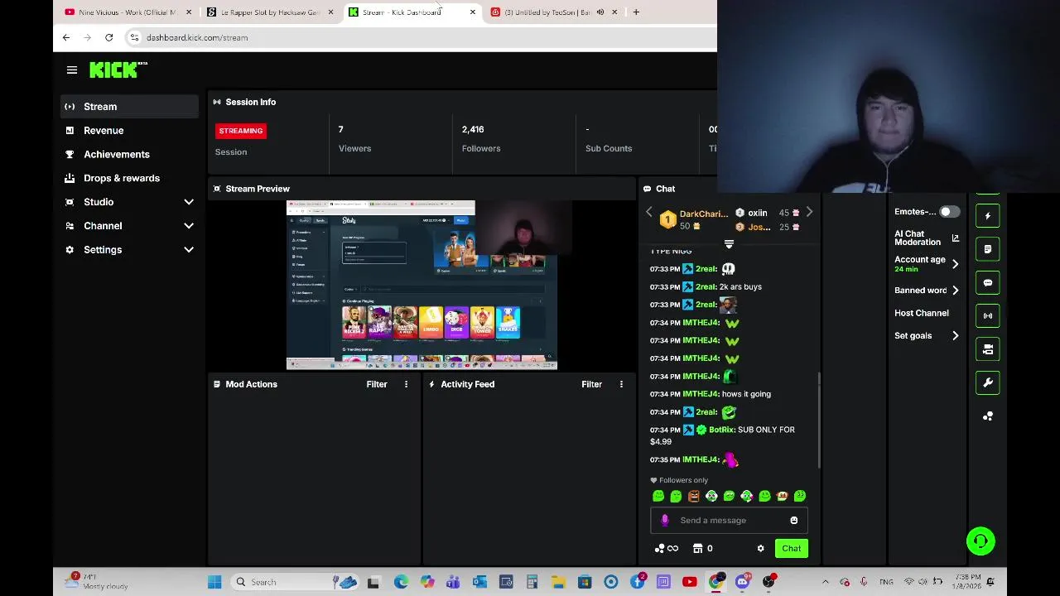Image resolution: width=1060 pixels, height=596 pixels.
Task: Mute the Untitled by TeeSon tab
Action: tap(600, 12)
